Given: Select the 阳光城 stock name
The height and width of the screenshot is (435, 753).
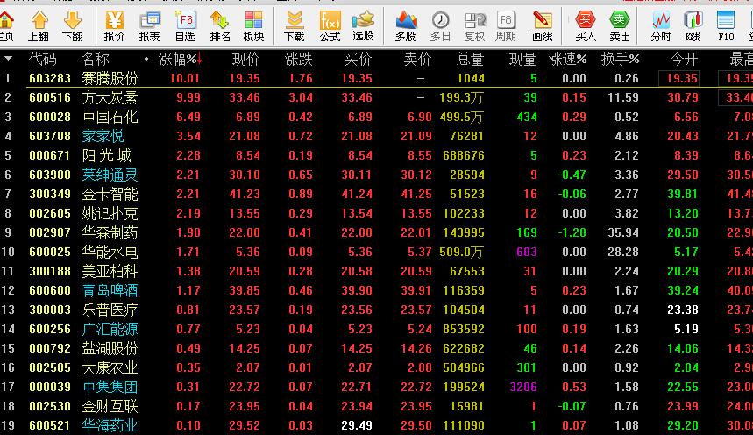Looking at the screenshot, I should click(x=106, y=155).
